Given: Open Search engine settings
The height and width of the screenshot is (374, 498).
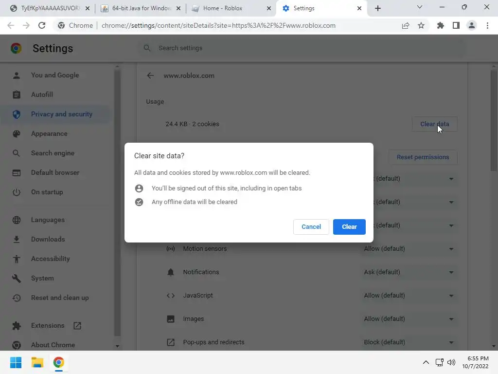Looking at the screenshot, I should click(54, 153).
